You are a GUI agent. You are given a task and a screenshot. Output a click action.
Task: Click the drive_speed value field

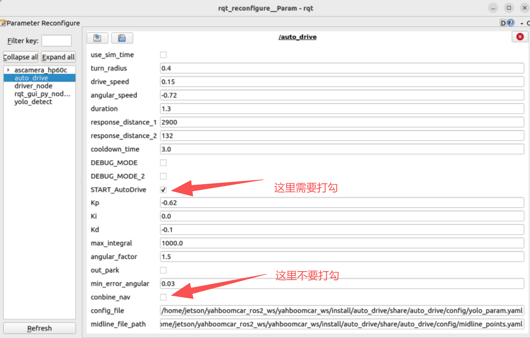(342, 82)
